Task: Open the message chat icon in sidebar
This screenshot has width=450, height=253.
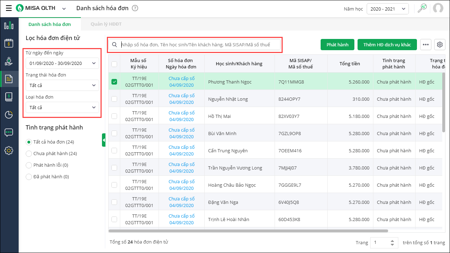Action: click(x=9, y=133)
